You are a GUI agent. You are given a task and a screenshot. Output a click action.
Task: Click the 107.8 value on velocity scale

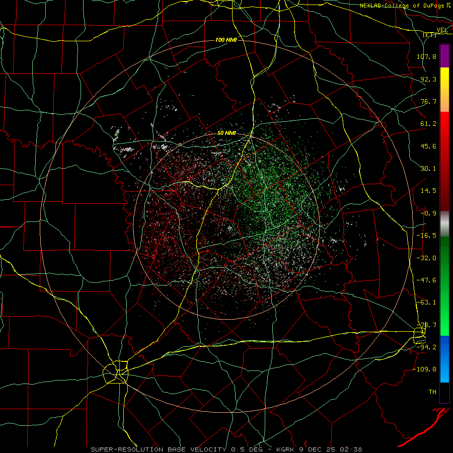coord(426,56)
